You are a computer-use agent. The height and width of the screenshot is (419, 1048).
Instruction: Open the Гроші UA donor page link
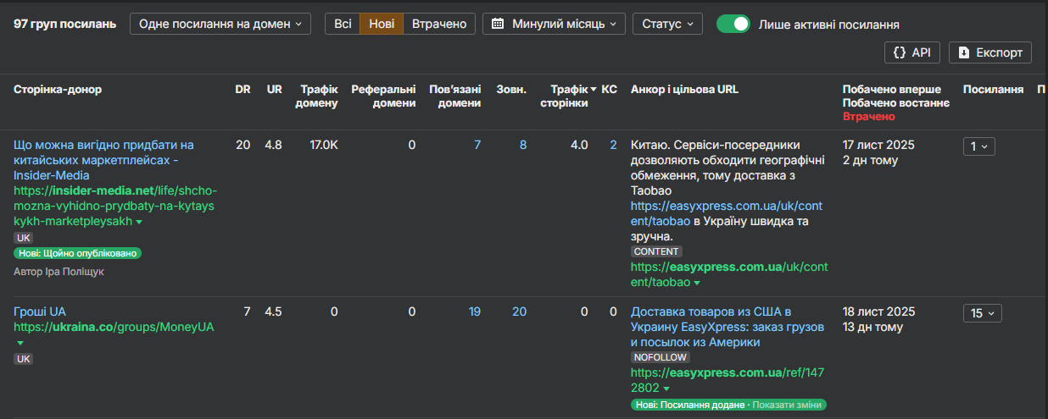point(40,311)
